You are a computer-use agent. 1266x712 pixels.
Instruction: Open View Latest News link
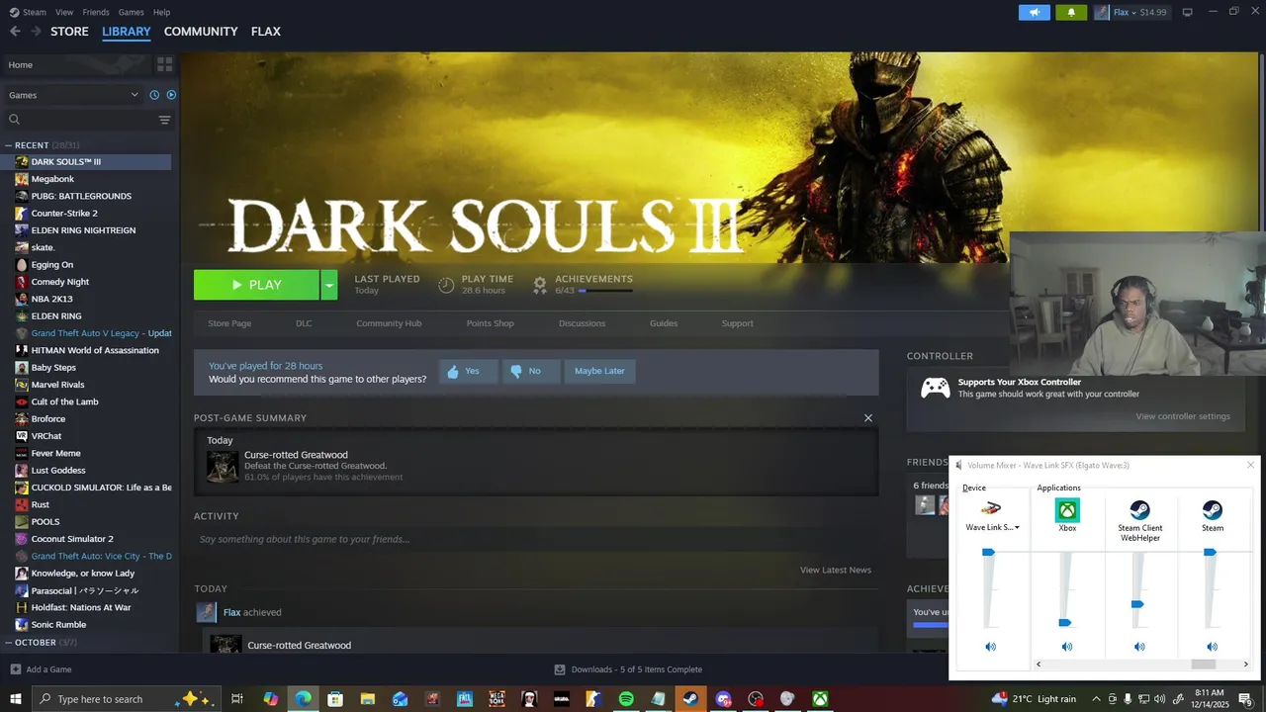click(x=836, y=570)
